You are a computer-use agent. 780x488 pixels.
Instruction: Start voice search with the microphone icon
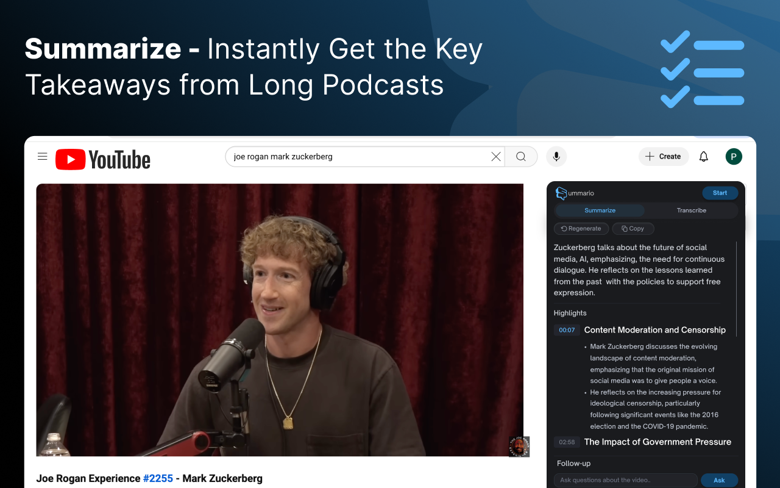pos(556,157)
